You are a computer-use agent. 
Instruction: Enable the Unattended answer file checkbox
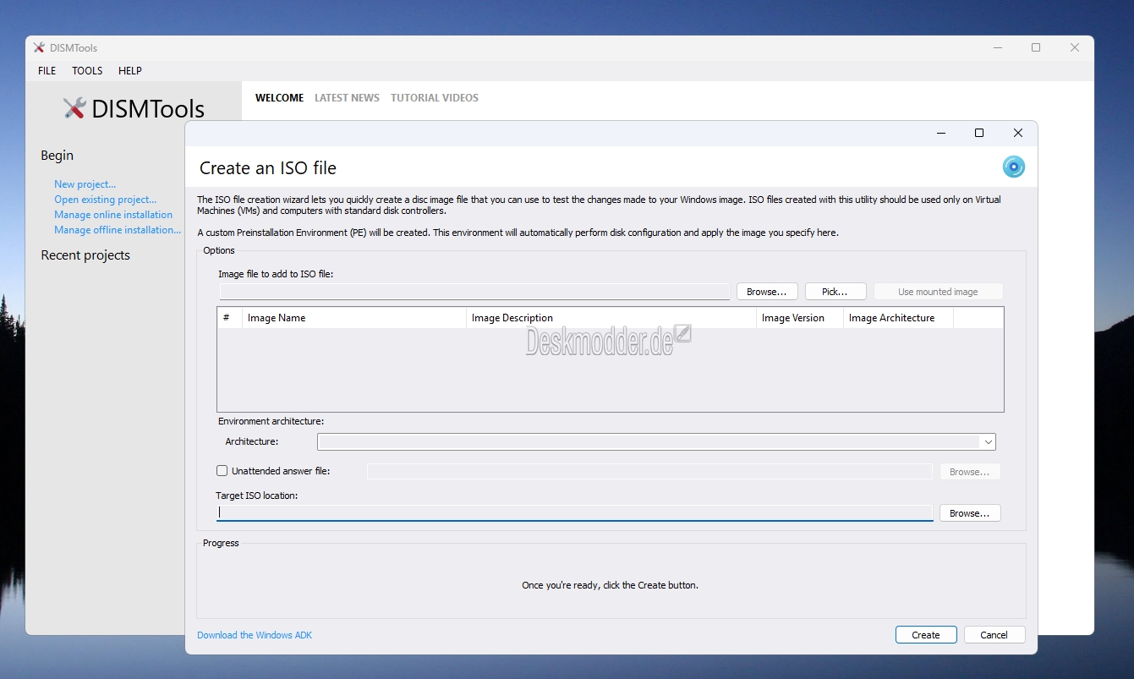tap(222, 471)
